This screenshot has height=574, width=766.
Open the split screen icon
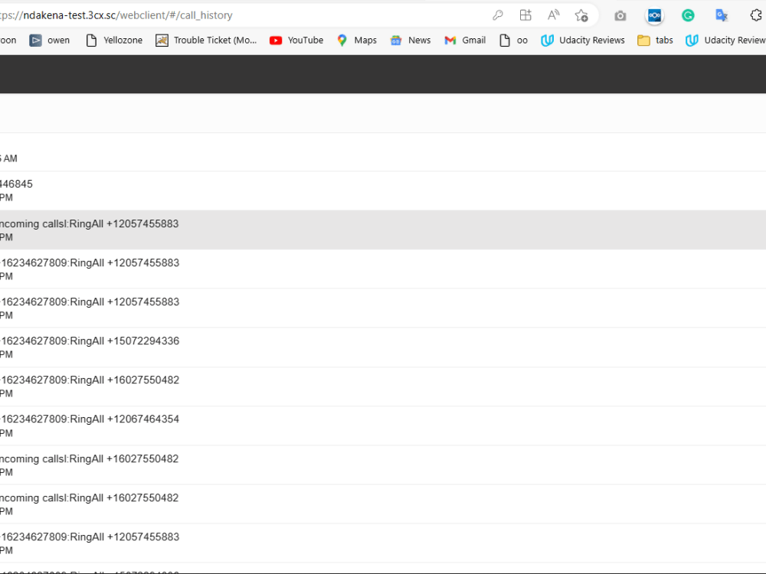(x=525, y=15)
